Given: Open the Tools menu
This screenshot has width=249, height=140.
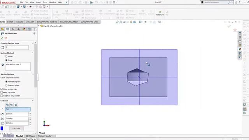Looking at the screenshot, I should click(45, 2).
